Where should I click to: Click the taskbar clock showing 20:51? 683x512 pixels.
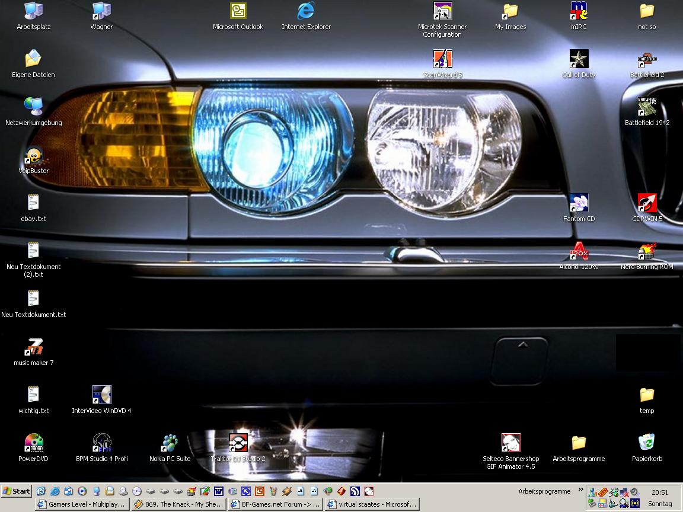(x=660, y=492)
